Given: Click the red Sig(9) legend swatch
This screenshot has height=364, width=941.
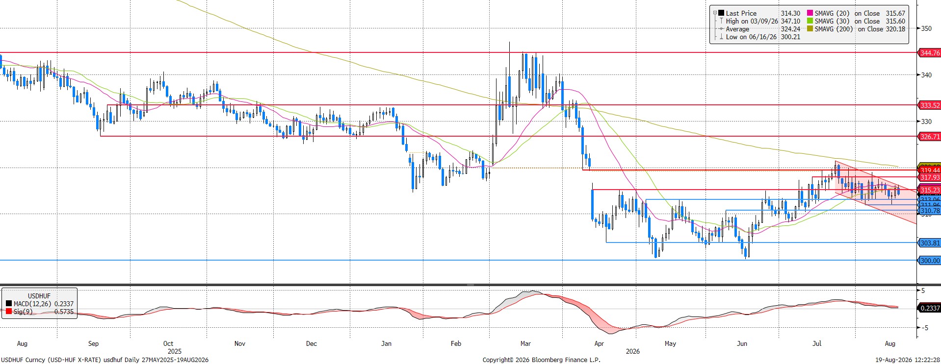Looking at the screenshot, I should point(9,312).
